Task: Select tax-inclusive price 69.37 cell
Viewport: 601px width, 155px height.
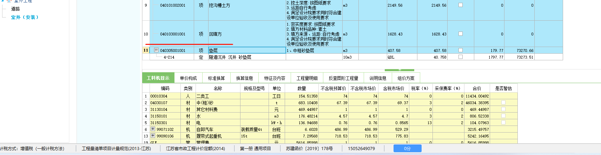Action: 394,103
